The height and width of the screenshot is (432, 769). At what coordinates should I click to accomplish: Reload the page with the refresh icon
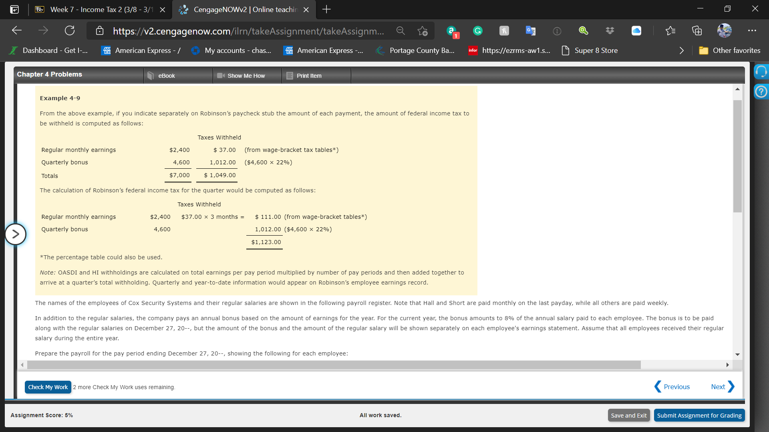point(70,30)
